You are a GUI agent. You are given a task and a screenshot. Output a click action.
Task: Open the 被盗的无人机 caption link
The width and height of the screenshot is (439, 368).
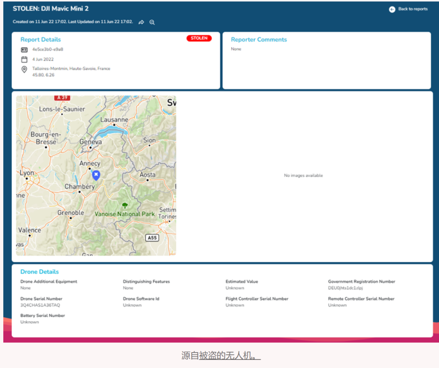(x=230, y=355)
